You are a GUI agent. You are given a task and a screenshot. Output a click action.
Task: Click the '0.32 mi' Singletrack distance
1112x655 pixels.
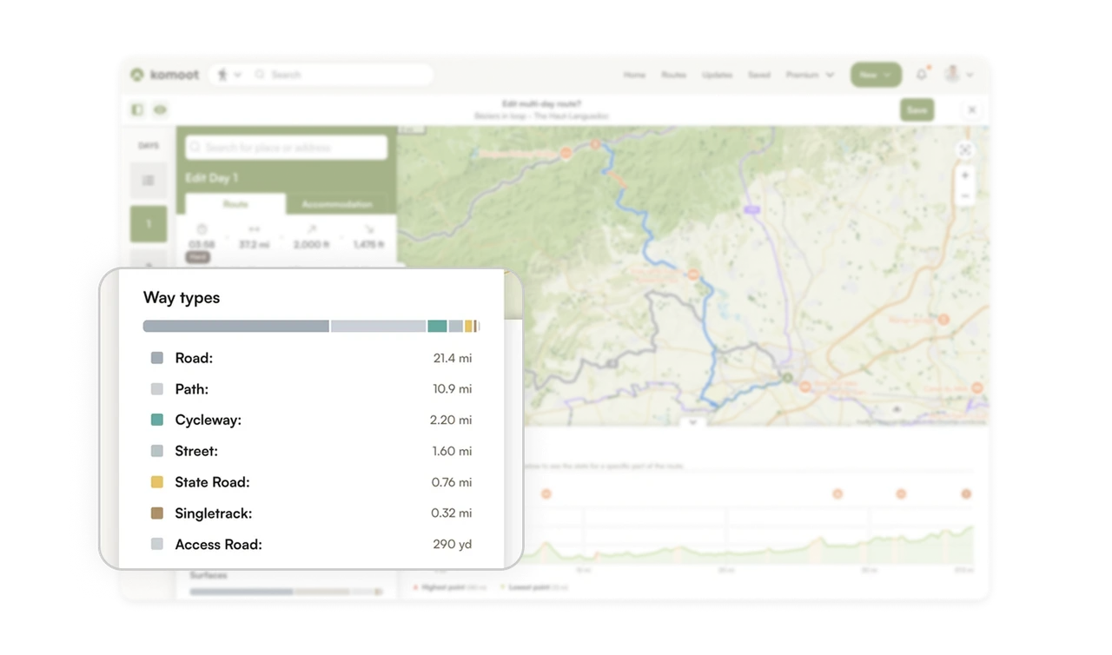click(x=452, y=513)
